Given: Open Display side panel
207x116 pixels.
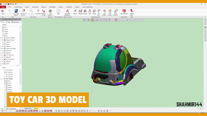Looking at the screenshot, I should pos(205,22).
